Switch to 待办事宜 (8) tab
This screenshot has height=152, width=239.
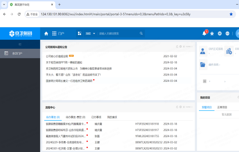(53, 117)
